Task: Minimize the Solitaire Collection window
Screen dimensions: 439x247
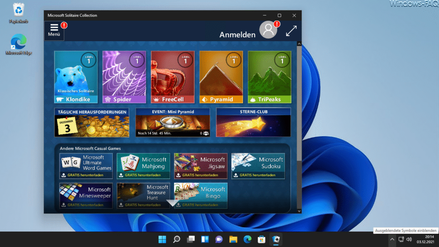Action: pyautogui.click(x=265, y=15)
